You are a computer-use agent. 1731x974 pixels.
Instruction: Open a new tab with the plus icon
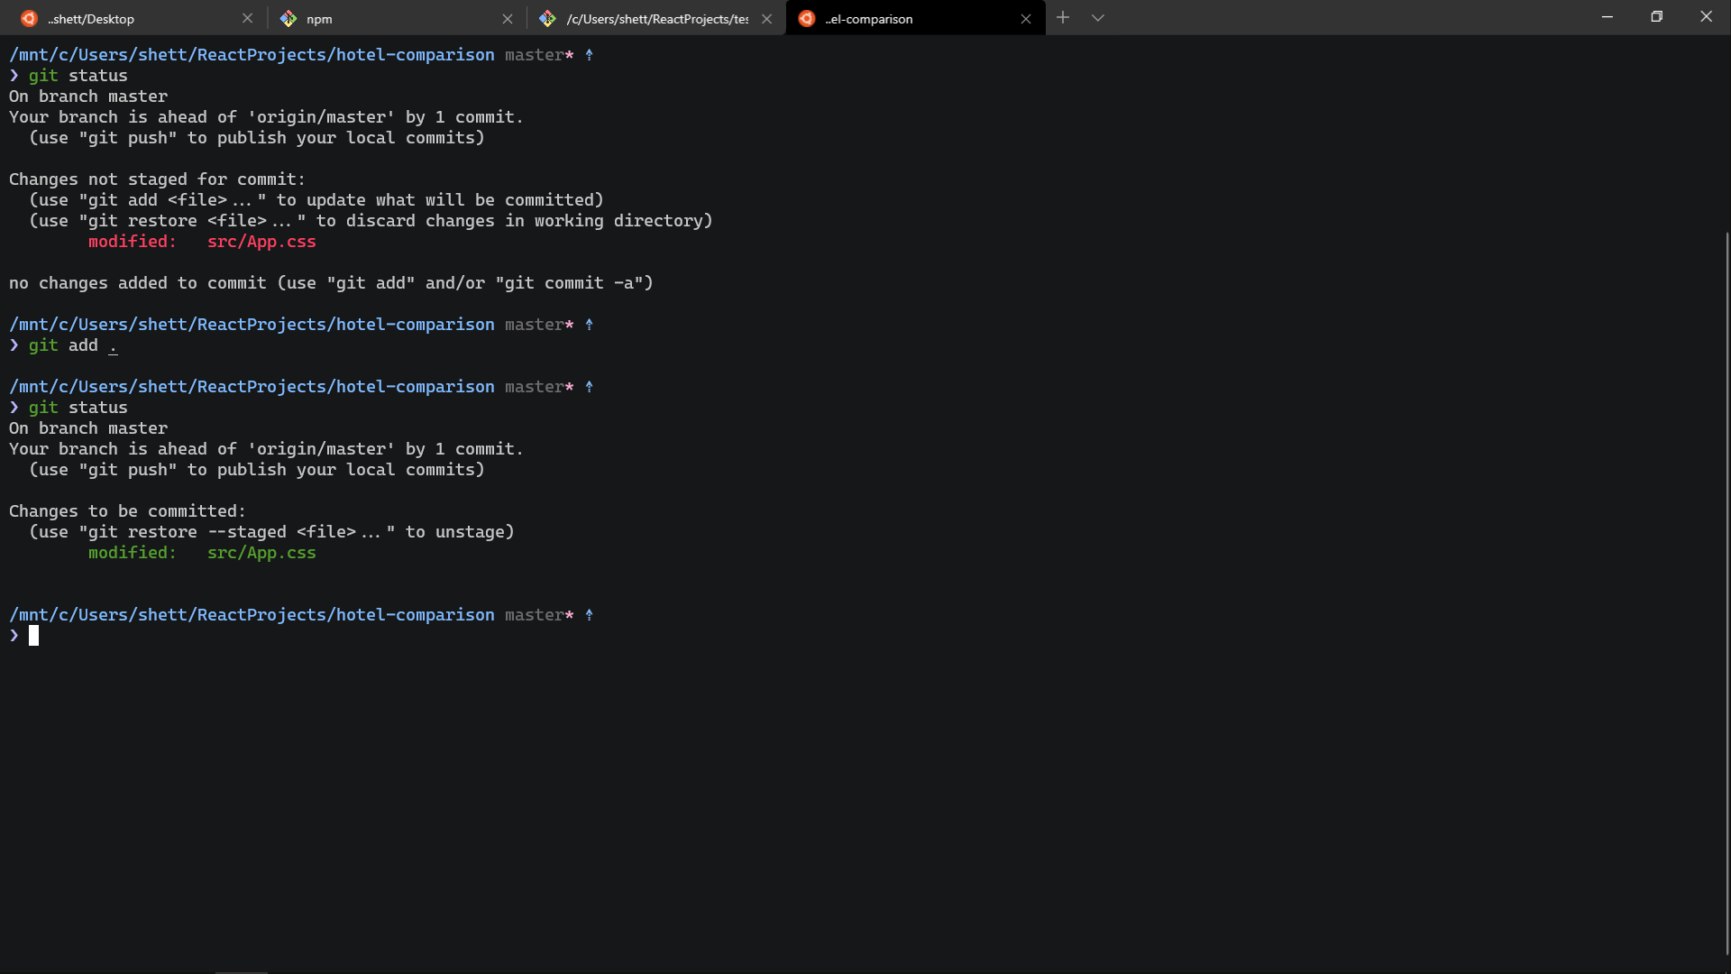(x=1063, y=17)
